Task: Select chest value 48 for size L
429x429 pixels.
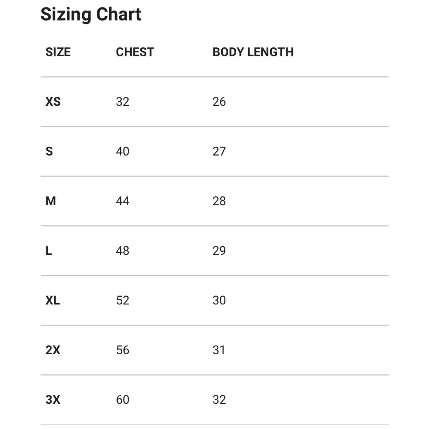Action: click(x=123, y=251)
